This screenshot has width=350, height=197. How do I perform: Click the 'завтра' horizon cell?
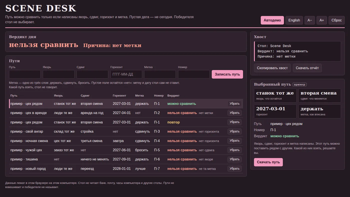118,141
